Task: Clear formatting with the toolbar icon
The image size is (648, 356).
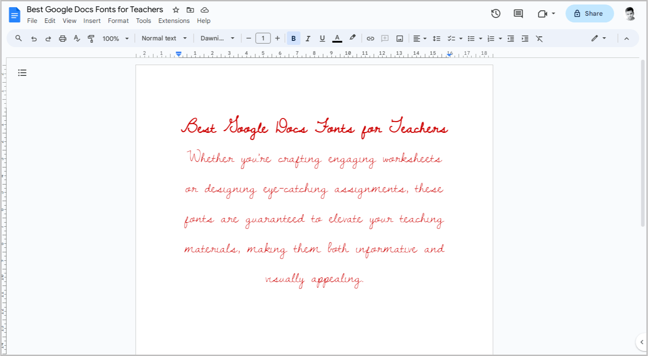Action: 539,38
